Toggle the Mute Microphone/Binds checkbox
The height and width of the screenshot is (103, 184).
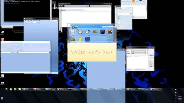coord(135,70)
